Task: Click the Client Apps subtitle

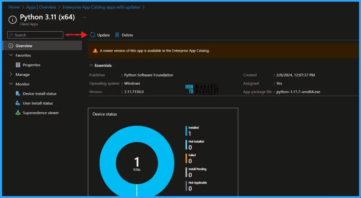Action: [29, 24]
